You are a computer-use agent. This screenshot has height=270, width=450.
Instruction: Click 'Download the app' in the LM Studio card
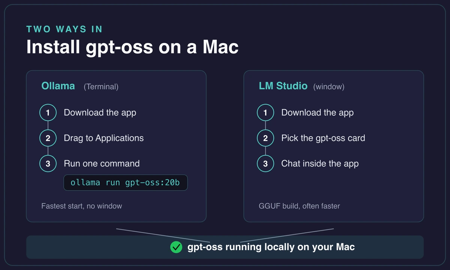[x=318, y=112]
